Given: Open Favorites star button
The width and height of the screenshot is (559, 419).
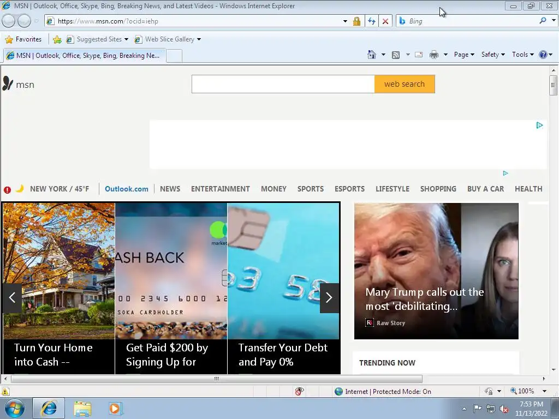Looking at the screenshot, I should (23, 39).
